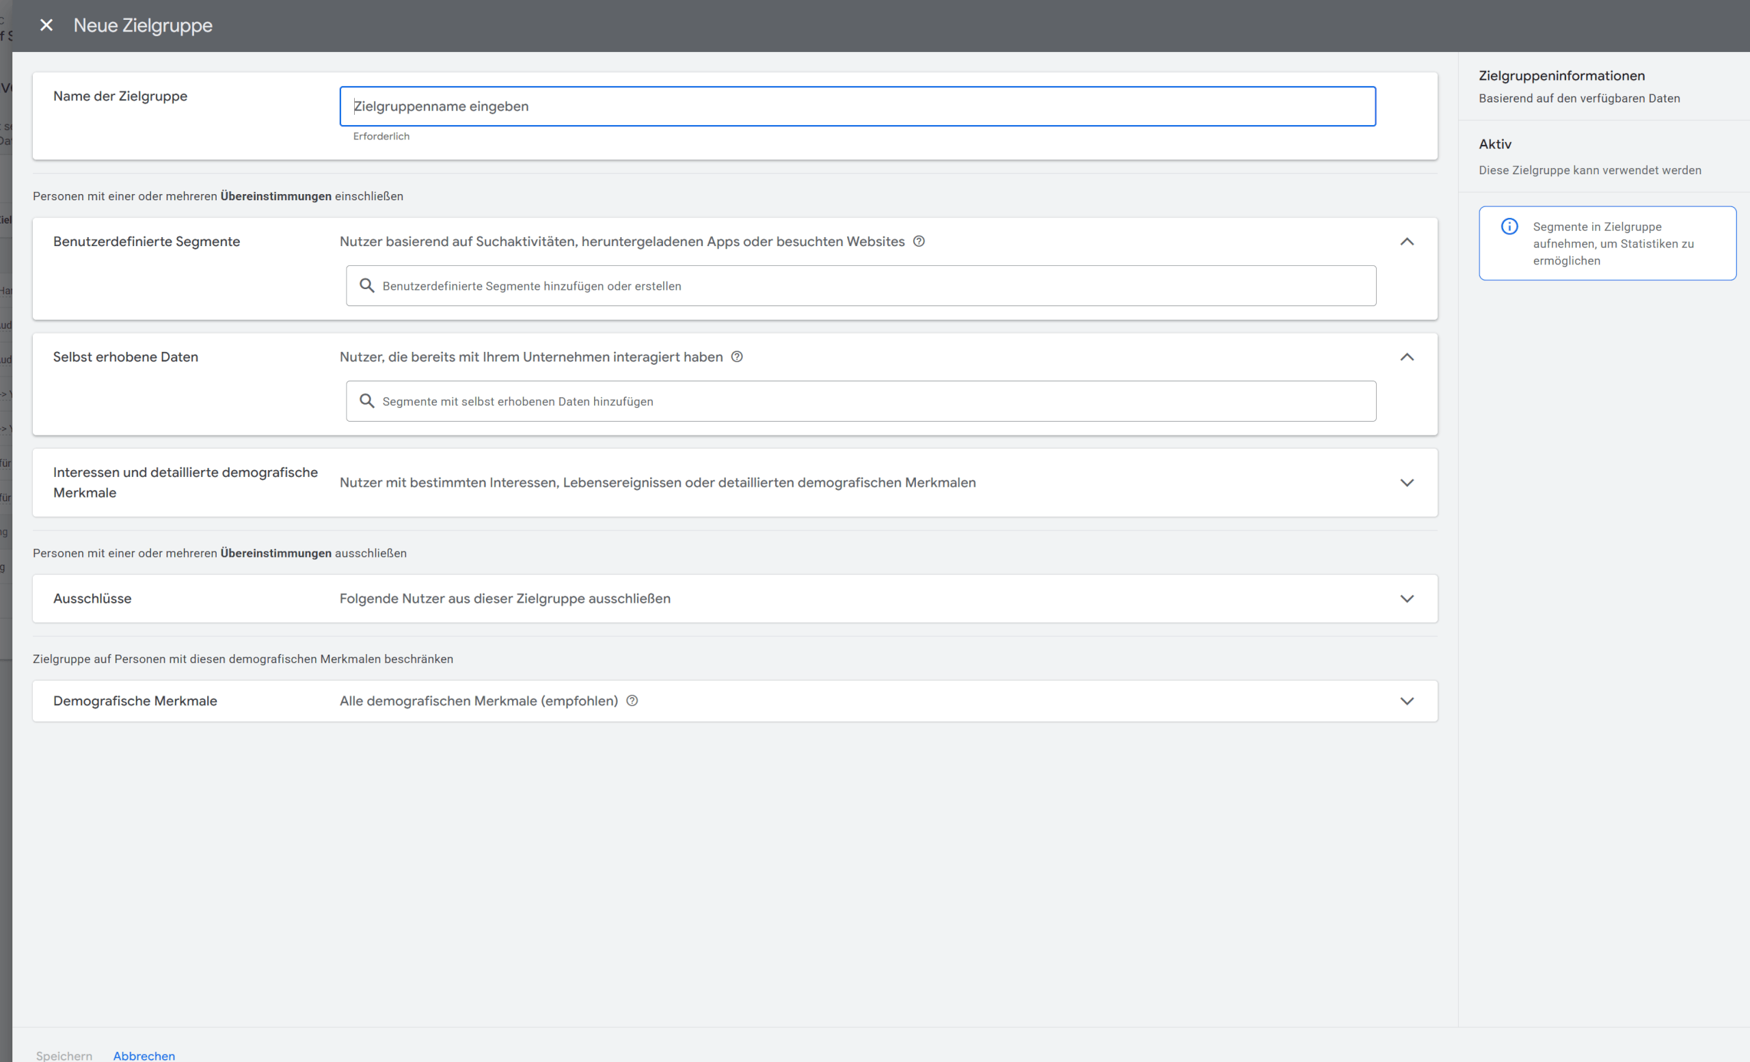Expand the Demografische Merkmale section
This screenshot has width=1750, height=1062.
(x=1408, y=700)
